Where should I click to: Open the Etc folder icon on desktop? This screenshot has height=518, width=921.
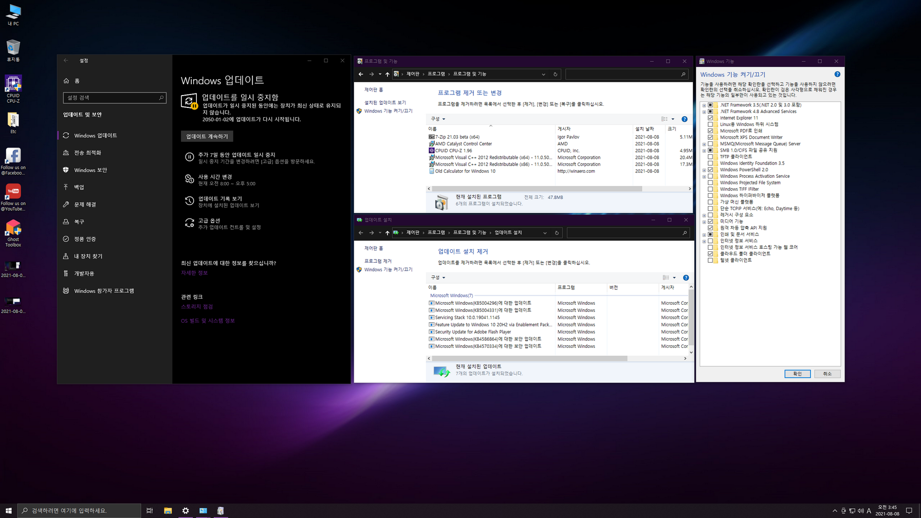(13, 123)
